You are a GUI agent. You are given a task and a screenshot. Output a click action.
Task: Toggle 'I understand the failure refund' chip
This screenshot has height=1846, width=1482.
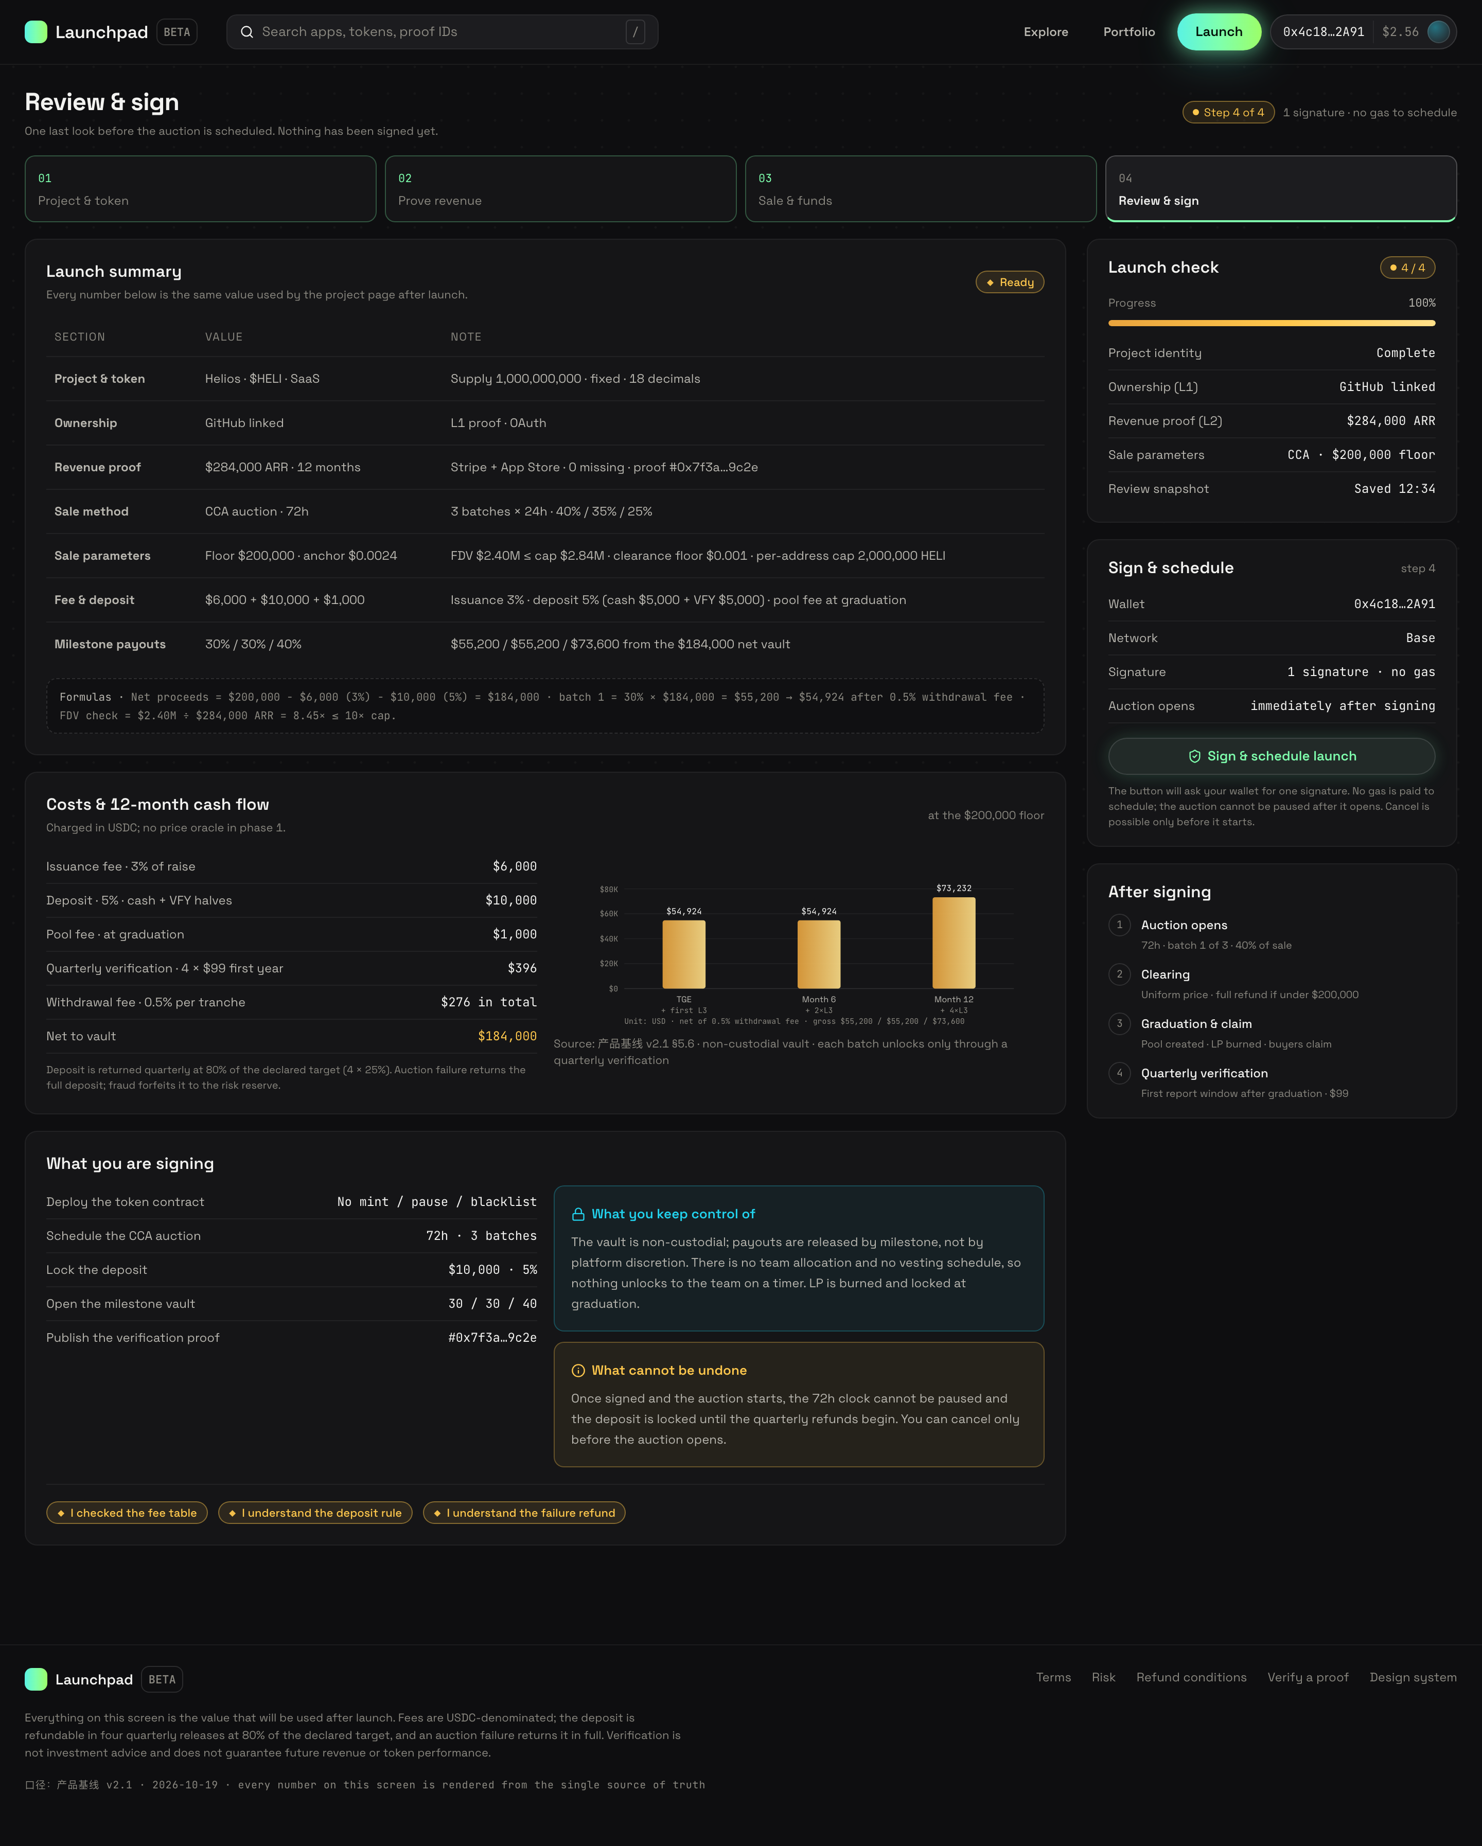pos(524,1513)
